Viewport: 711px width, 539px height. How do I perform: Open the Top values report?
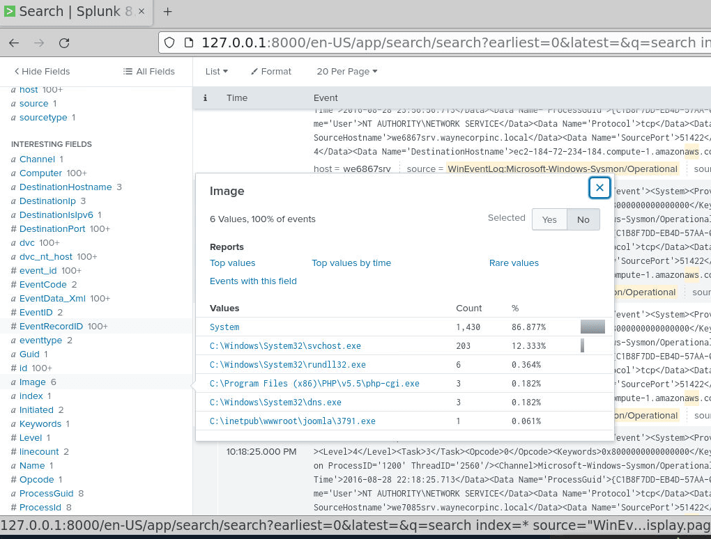232,263
